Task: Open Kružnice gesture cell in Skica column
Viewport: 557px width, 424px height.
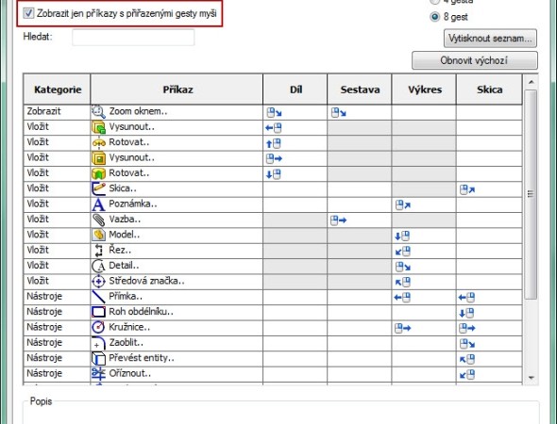Action: pos(489,328)
